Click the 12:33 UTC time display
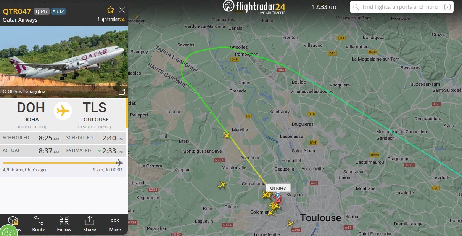 tap(325, 7)
